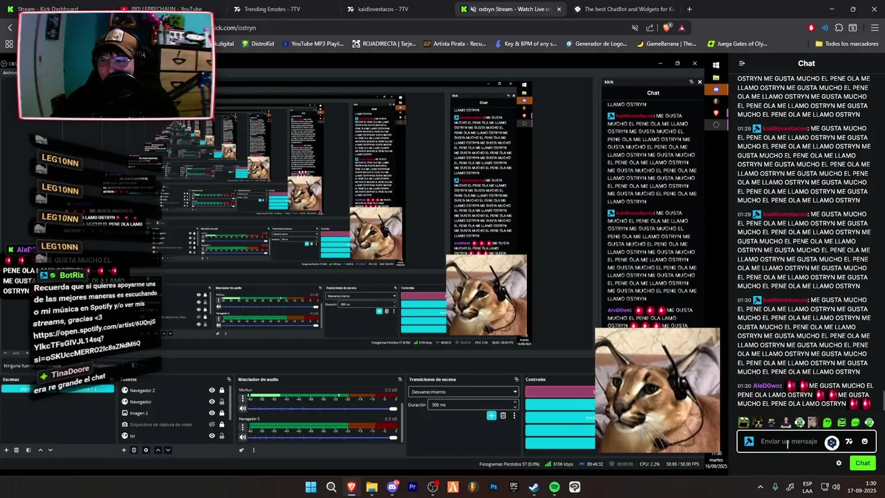885x498 pixels.
Task: Open the browser extensions puzzle icon
Action: (x=839, y=28)
